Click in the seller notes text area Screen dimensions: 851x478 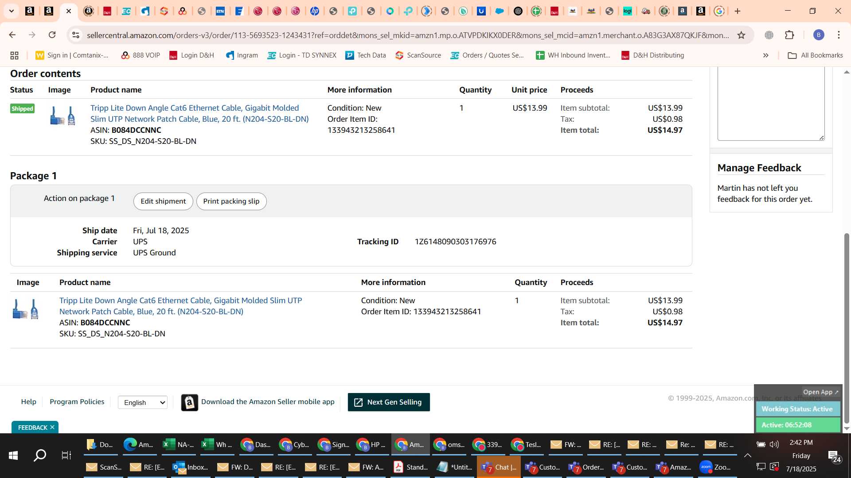pos(771,104)
